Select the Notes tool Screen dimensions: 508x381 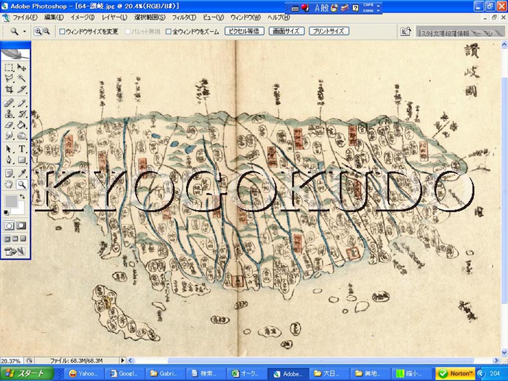[x=9, y=174]
